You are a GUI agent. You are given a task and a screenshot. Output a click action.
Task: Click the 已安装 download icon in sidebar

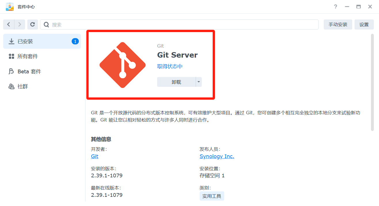tap(12, 42)
